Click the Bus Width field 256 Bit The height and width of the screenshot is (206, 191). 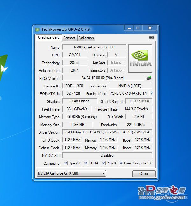coord(139,117)
